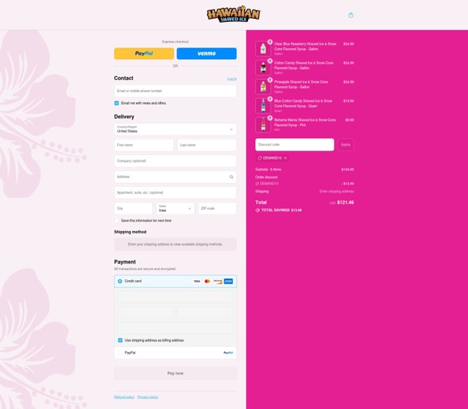
Task: Open the Country/Region dropdown
Action: 175,130
